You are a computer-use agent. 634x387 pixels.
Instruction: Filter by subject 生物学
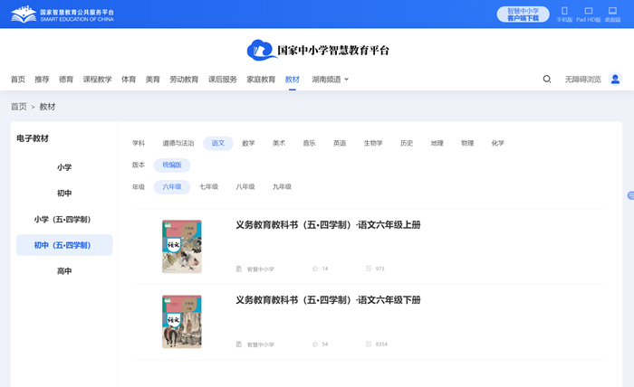[373, 143]
